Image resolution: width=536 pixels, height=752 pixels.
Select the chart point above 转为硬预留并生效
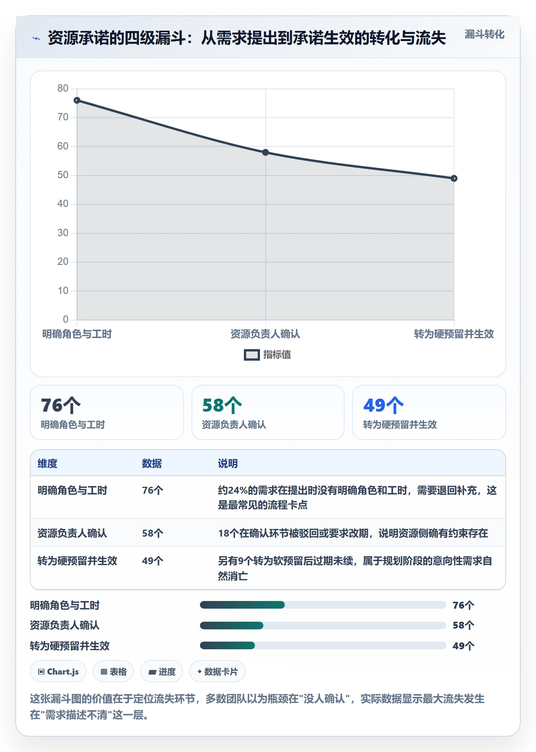[x=454, y=178]
